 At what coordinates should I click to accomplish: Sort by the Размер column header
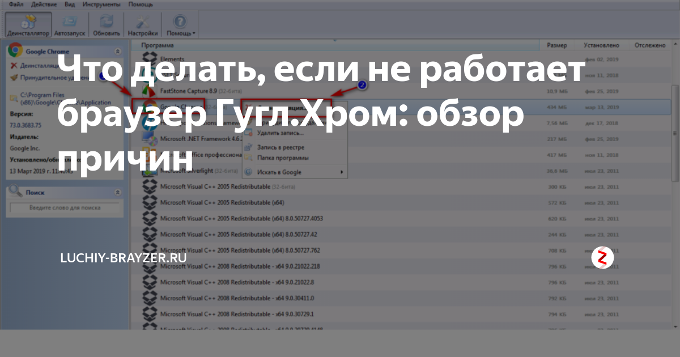point(556,45)
